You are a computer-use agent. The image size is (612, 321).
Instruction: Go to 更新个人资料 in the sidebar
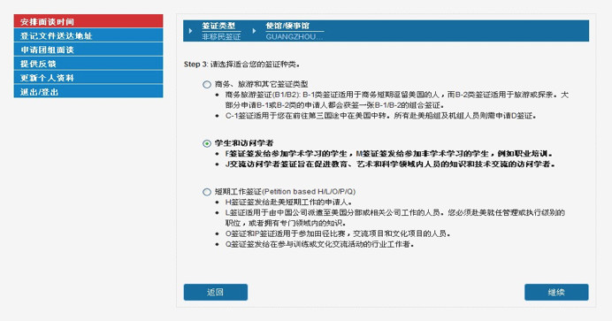(x=88, y=77)
